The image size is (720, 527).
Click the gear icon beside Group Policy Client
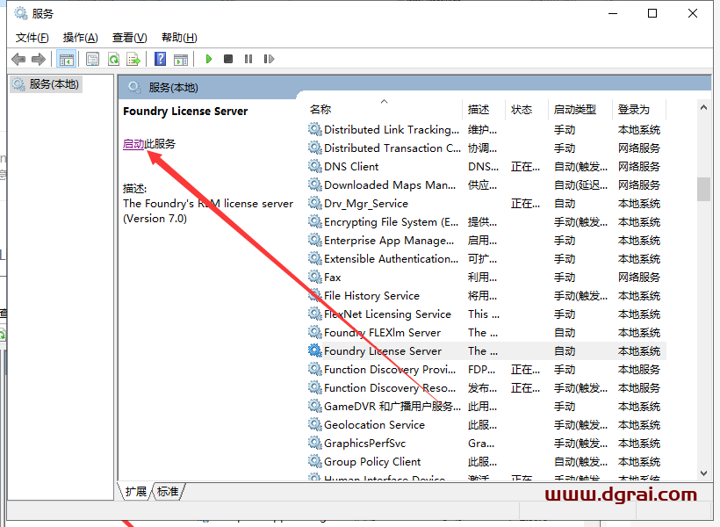click(314, 461)
